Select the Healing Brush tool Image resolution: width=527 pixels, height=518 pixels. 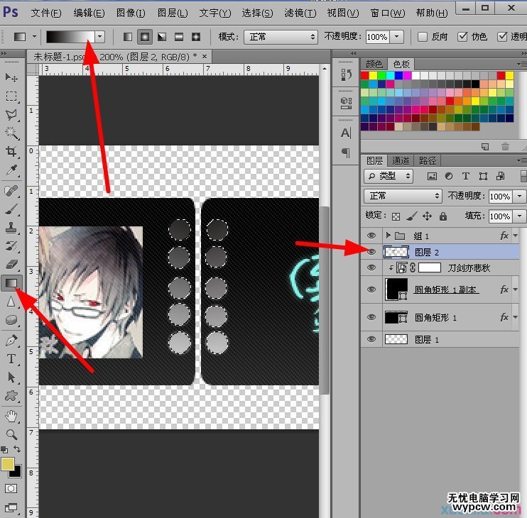tap(11, 192)
